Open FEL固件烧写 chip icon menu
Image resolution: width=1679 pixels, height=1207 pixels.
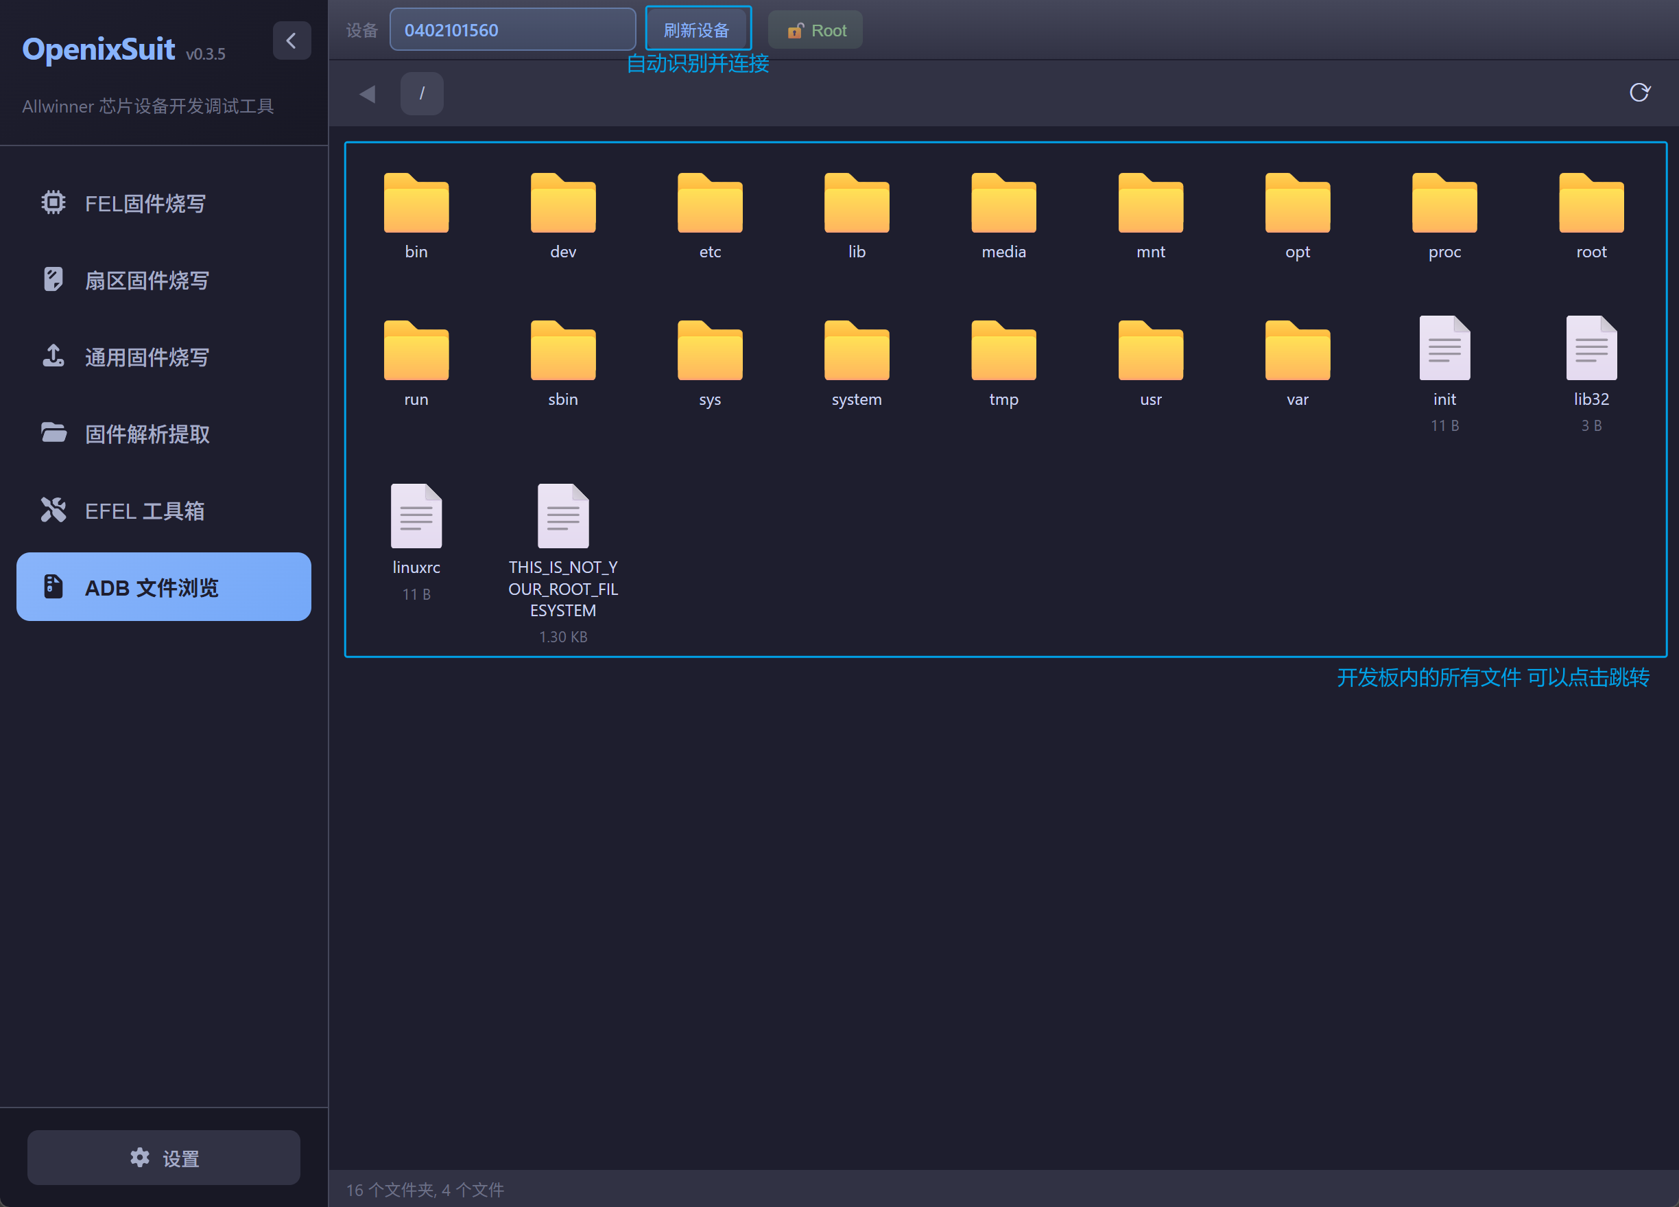click(53, 203)
